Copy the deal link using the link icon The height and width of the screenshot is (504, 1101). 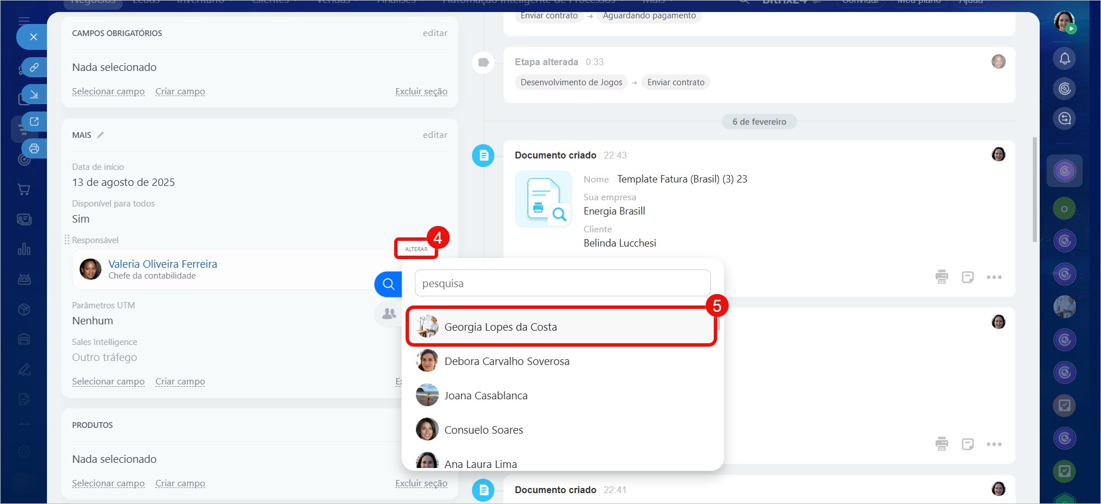click(x=34, y=67)
